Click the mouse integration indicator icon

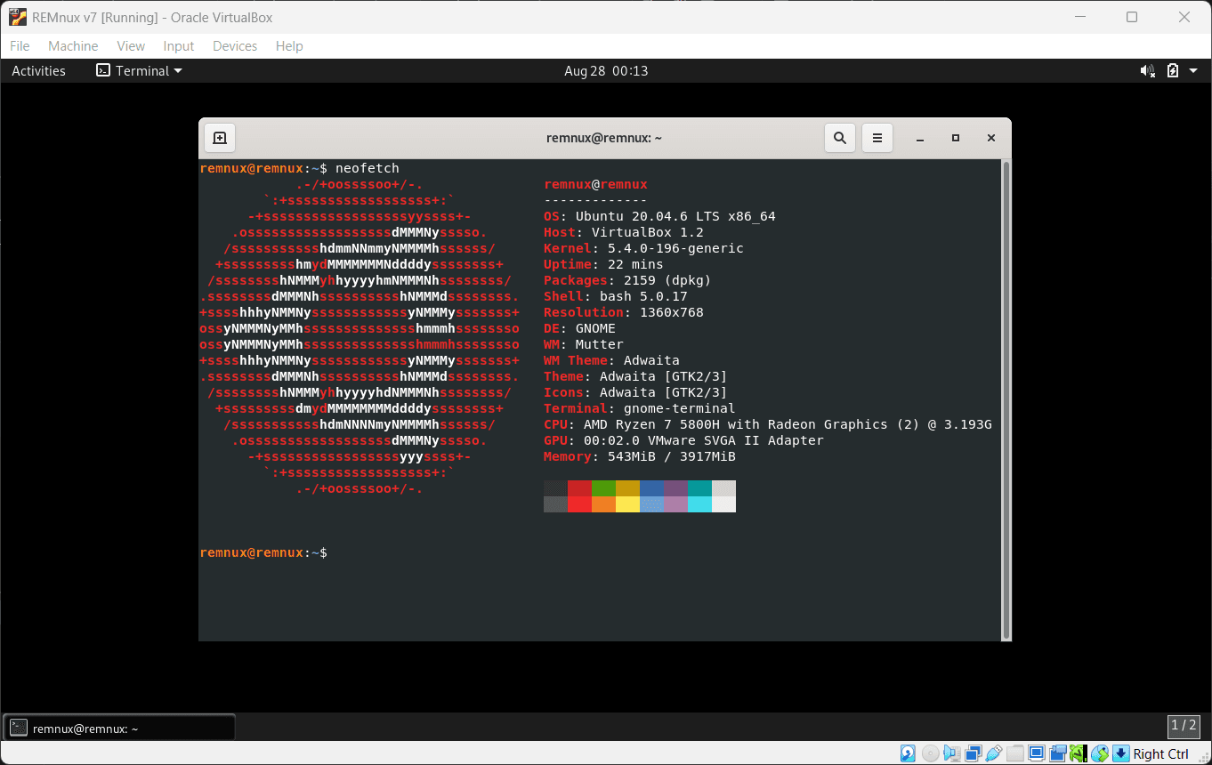coord(1100,753)
